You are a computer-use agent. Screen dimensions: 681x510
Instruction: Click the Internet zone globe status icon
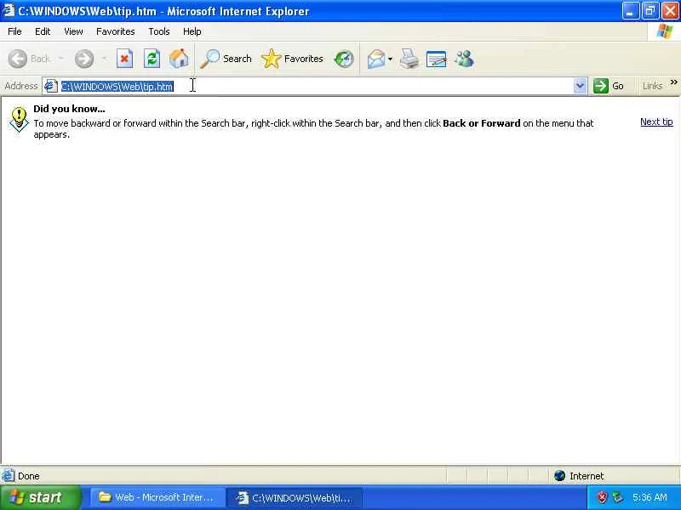[559, 476]
